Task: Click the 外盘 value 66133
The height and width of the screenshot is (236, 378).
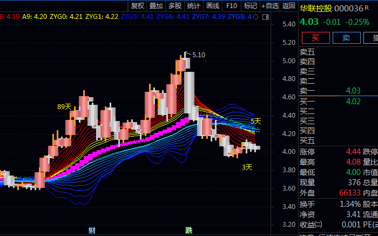Action: point(350,193)
